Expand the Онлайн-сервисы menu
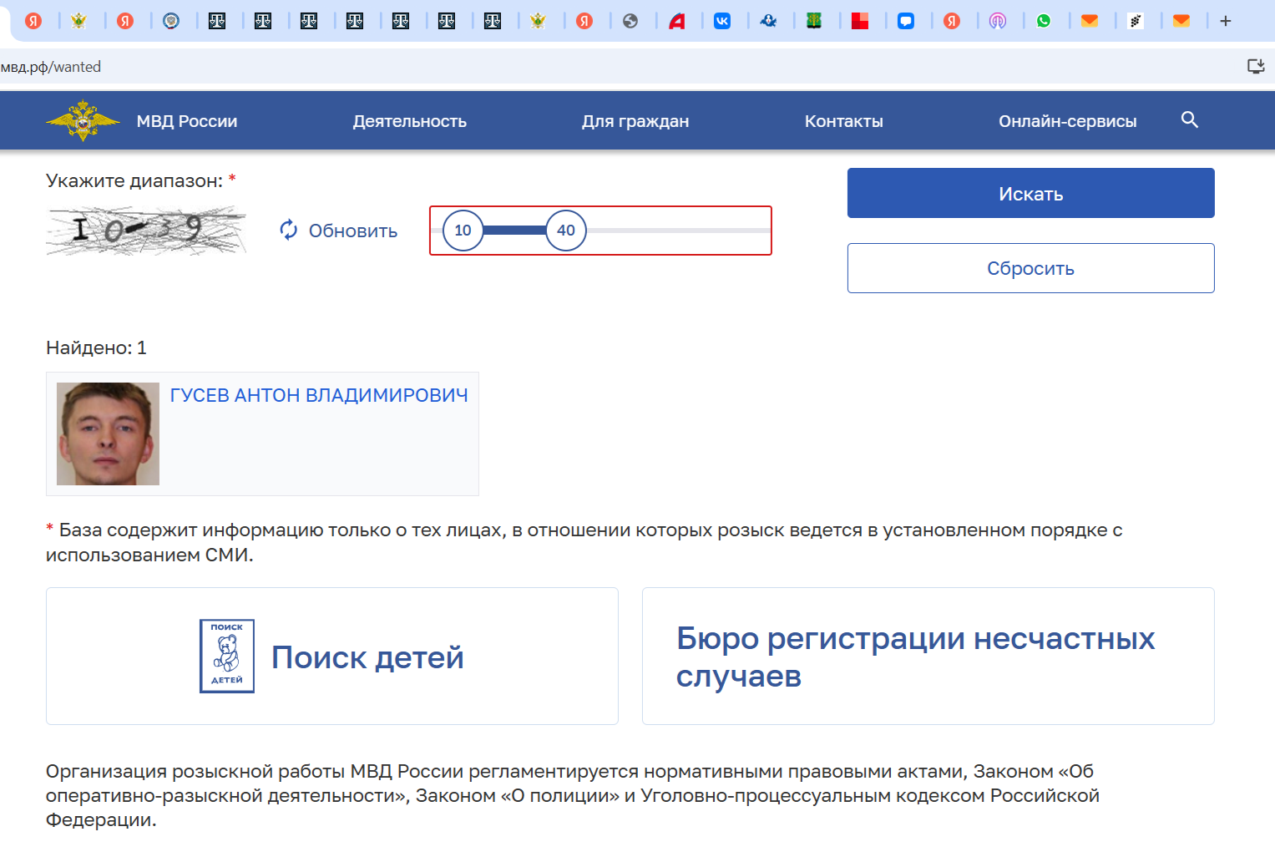The height and width of the screenshot is (852, 1275). click(1067, 121)
